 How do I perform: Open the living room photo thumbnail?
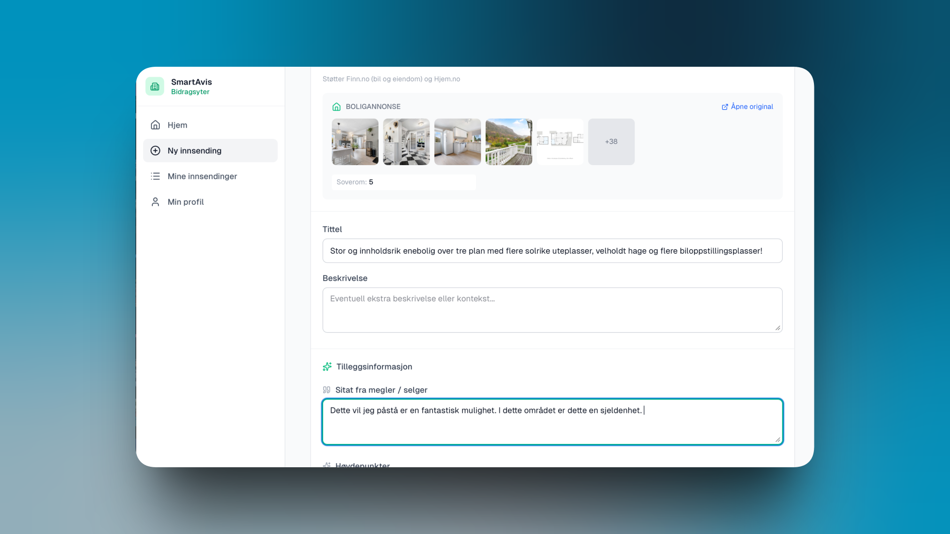point(355,142)
